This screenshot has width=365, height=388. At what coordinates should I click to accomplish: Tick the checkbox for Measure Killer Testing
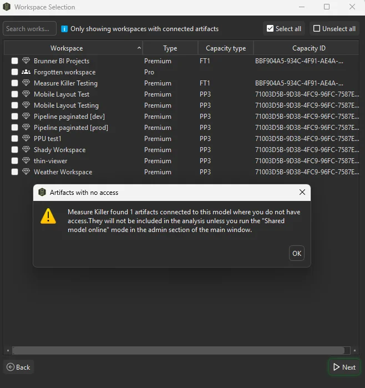click(x=14, y=83)
